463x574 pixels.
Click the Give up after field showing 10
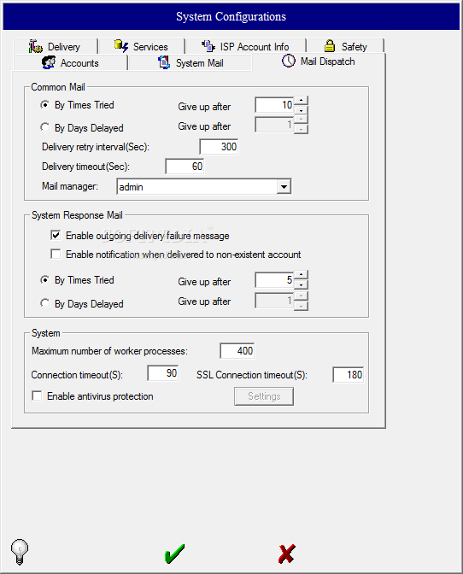coord(274,105)
